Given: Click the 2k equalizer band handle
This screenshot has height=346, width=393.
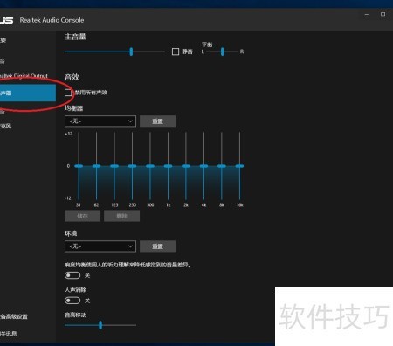Looking at the screenshot, I should click(x=186, y=166).
